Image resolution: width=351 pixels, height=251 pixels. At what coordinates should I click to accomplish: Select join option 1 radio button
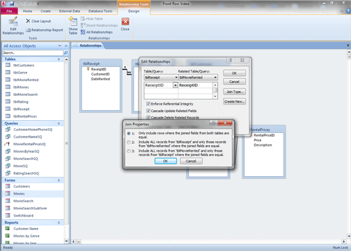point(129,134)
